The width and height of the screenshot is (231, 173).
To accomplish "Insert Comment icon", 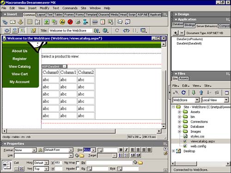I will click(120, 22).
